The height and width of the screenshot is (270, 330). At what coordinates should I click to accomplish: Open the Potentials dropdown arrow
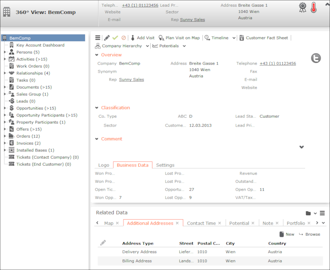(184, 46)
